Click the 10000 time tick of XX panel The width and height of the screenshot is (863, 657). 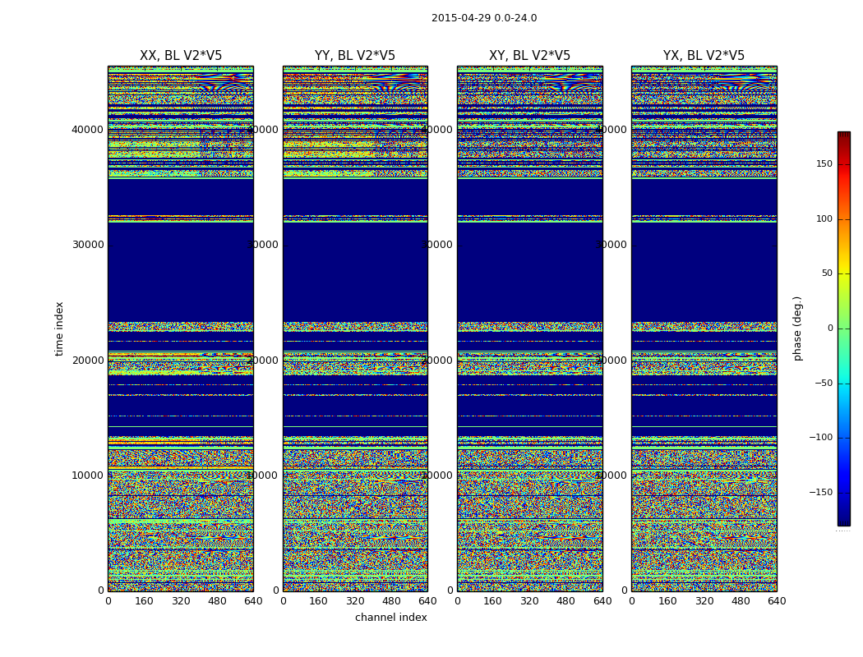(x=87, y=475)
